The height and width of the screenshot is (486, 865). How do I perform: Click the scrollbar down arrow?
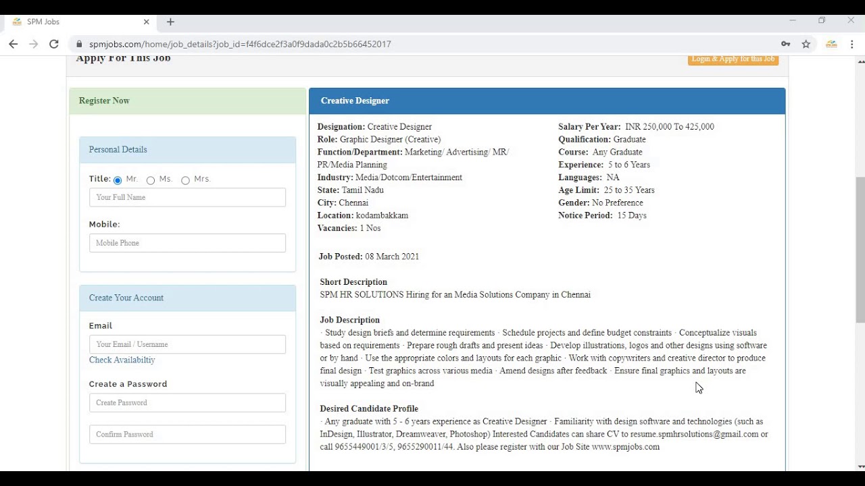(860, 466)
